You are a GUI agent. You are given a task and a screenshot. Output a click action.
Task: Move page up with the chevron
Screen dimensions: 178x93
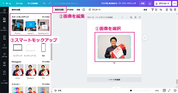(x=122, y=17)
